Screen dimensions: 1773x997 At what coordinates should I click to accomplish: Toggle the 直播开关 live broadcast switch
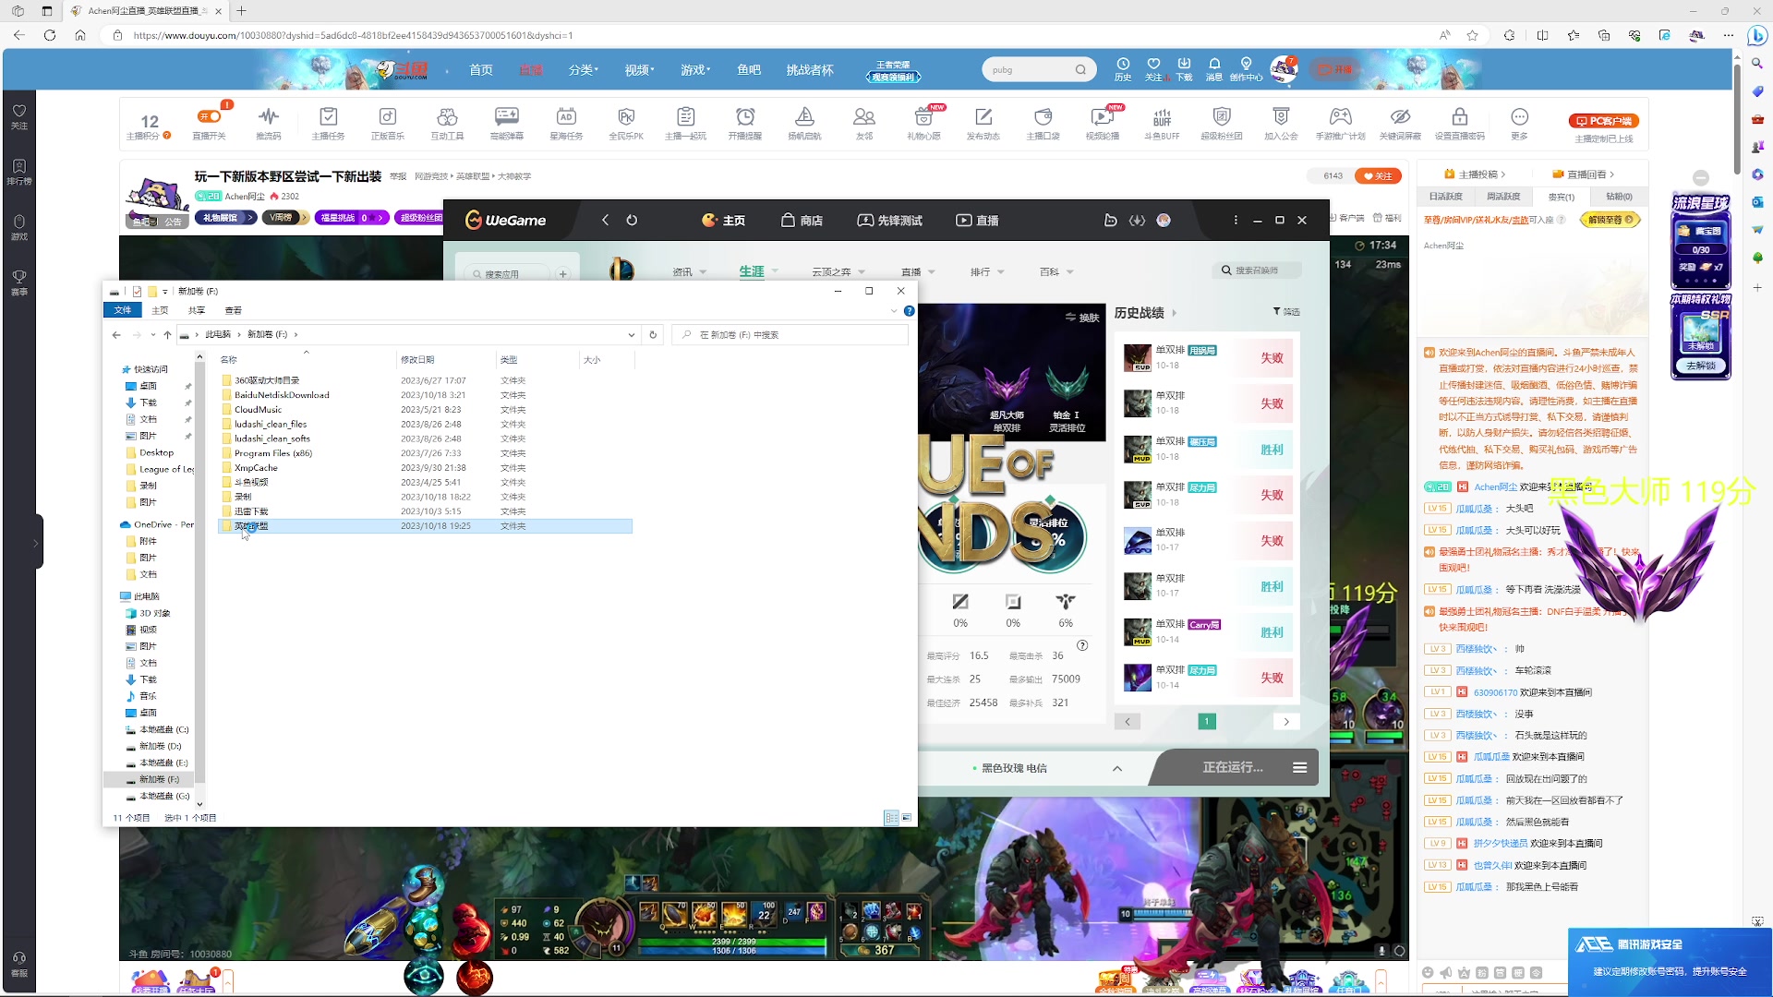coord(210,116)
